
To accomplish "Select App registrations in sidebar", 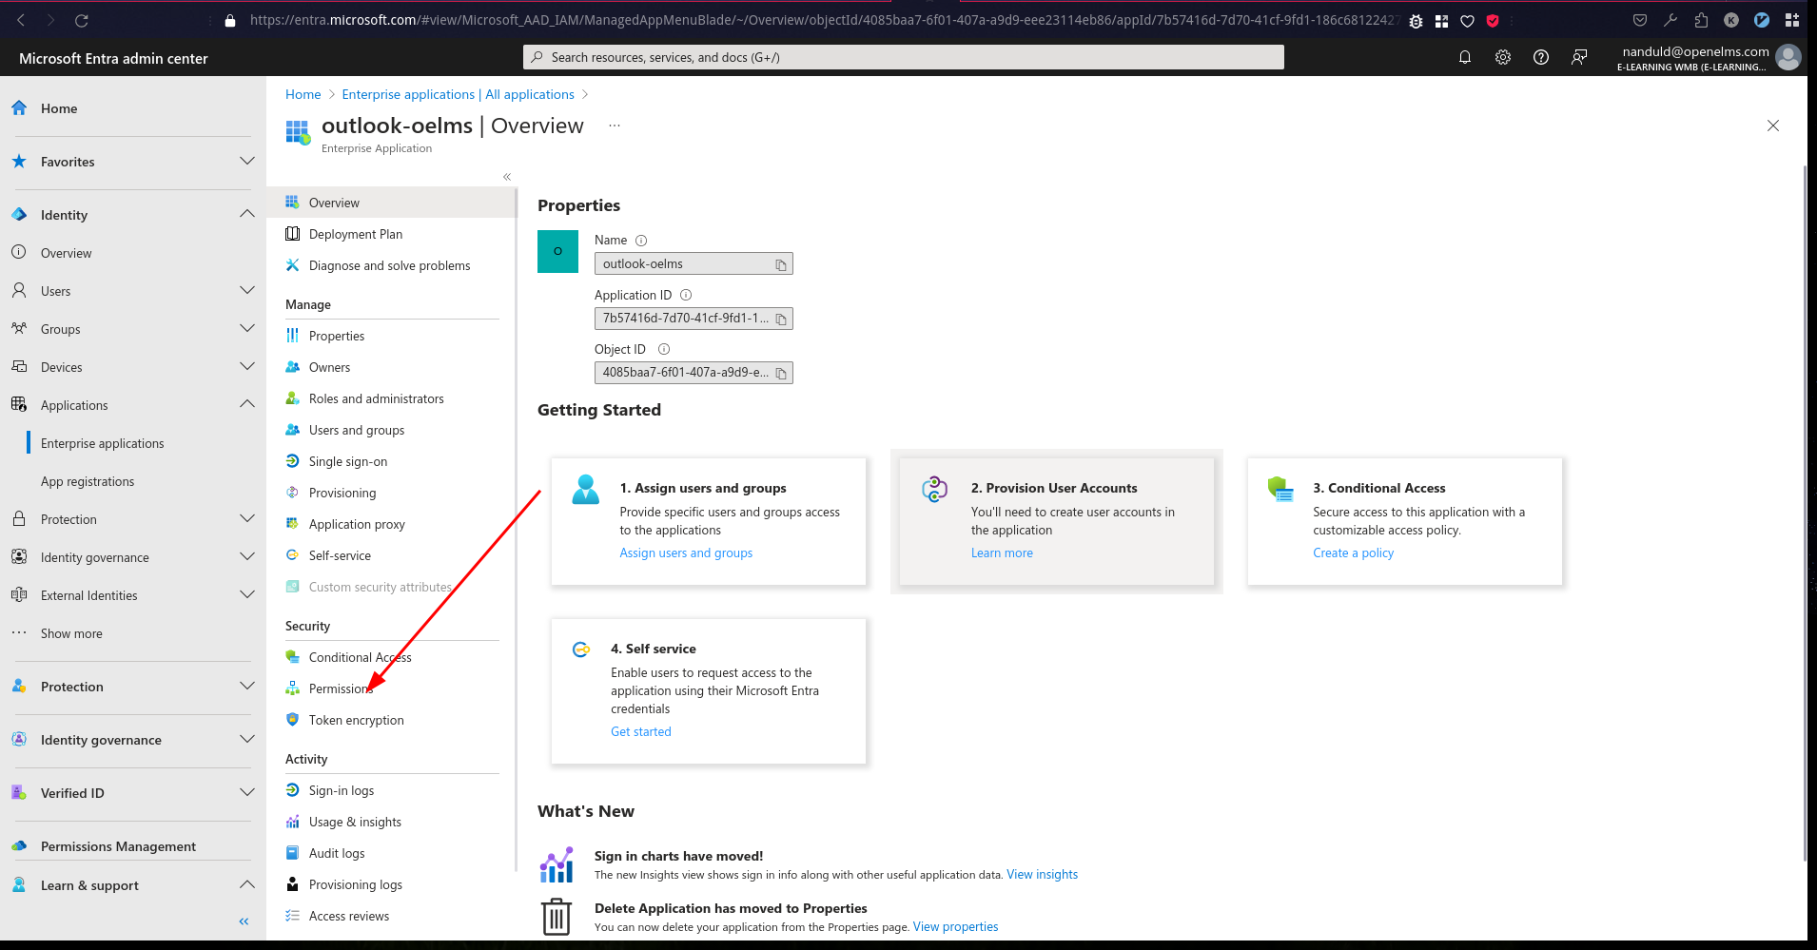I will pos(88,481).
